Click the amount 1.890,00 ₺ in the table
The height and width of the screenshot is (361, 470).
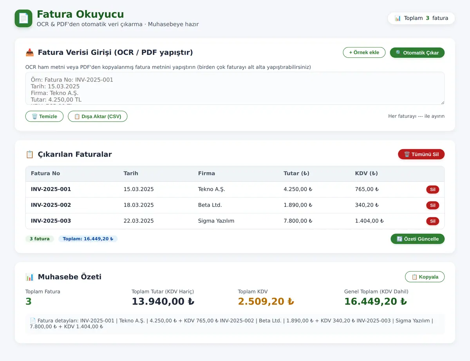tap(298, 205)
